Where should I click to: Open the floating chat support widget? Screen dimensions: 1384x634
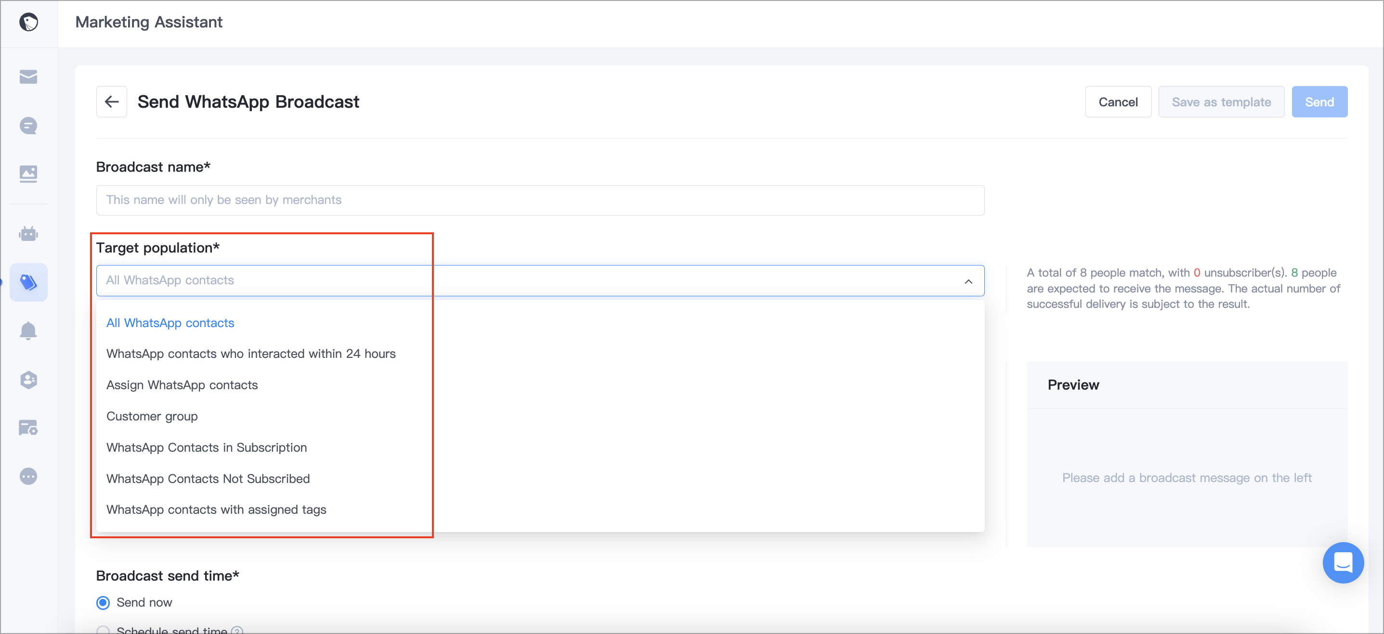click(x=1343, y=563)
